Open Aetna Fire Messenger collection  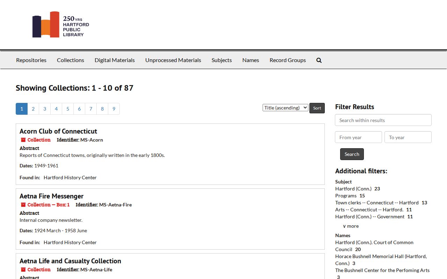coord(52,196)
